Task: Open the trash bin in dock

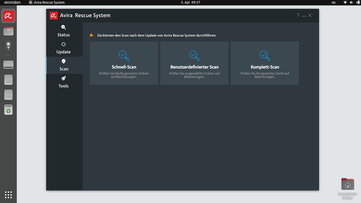Action: (8, 110)
